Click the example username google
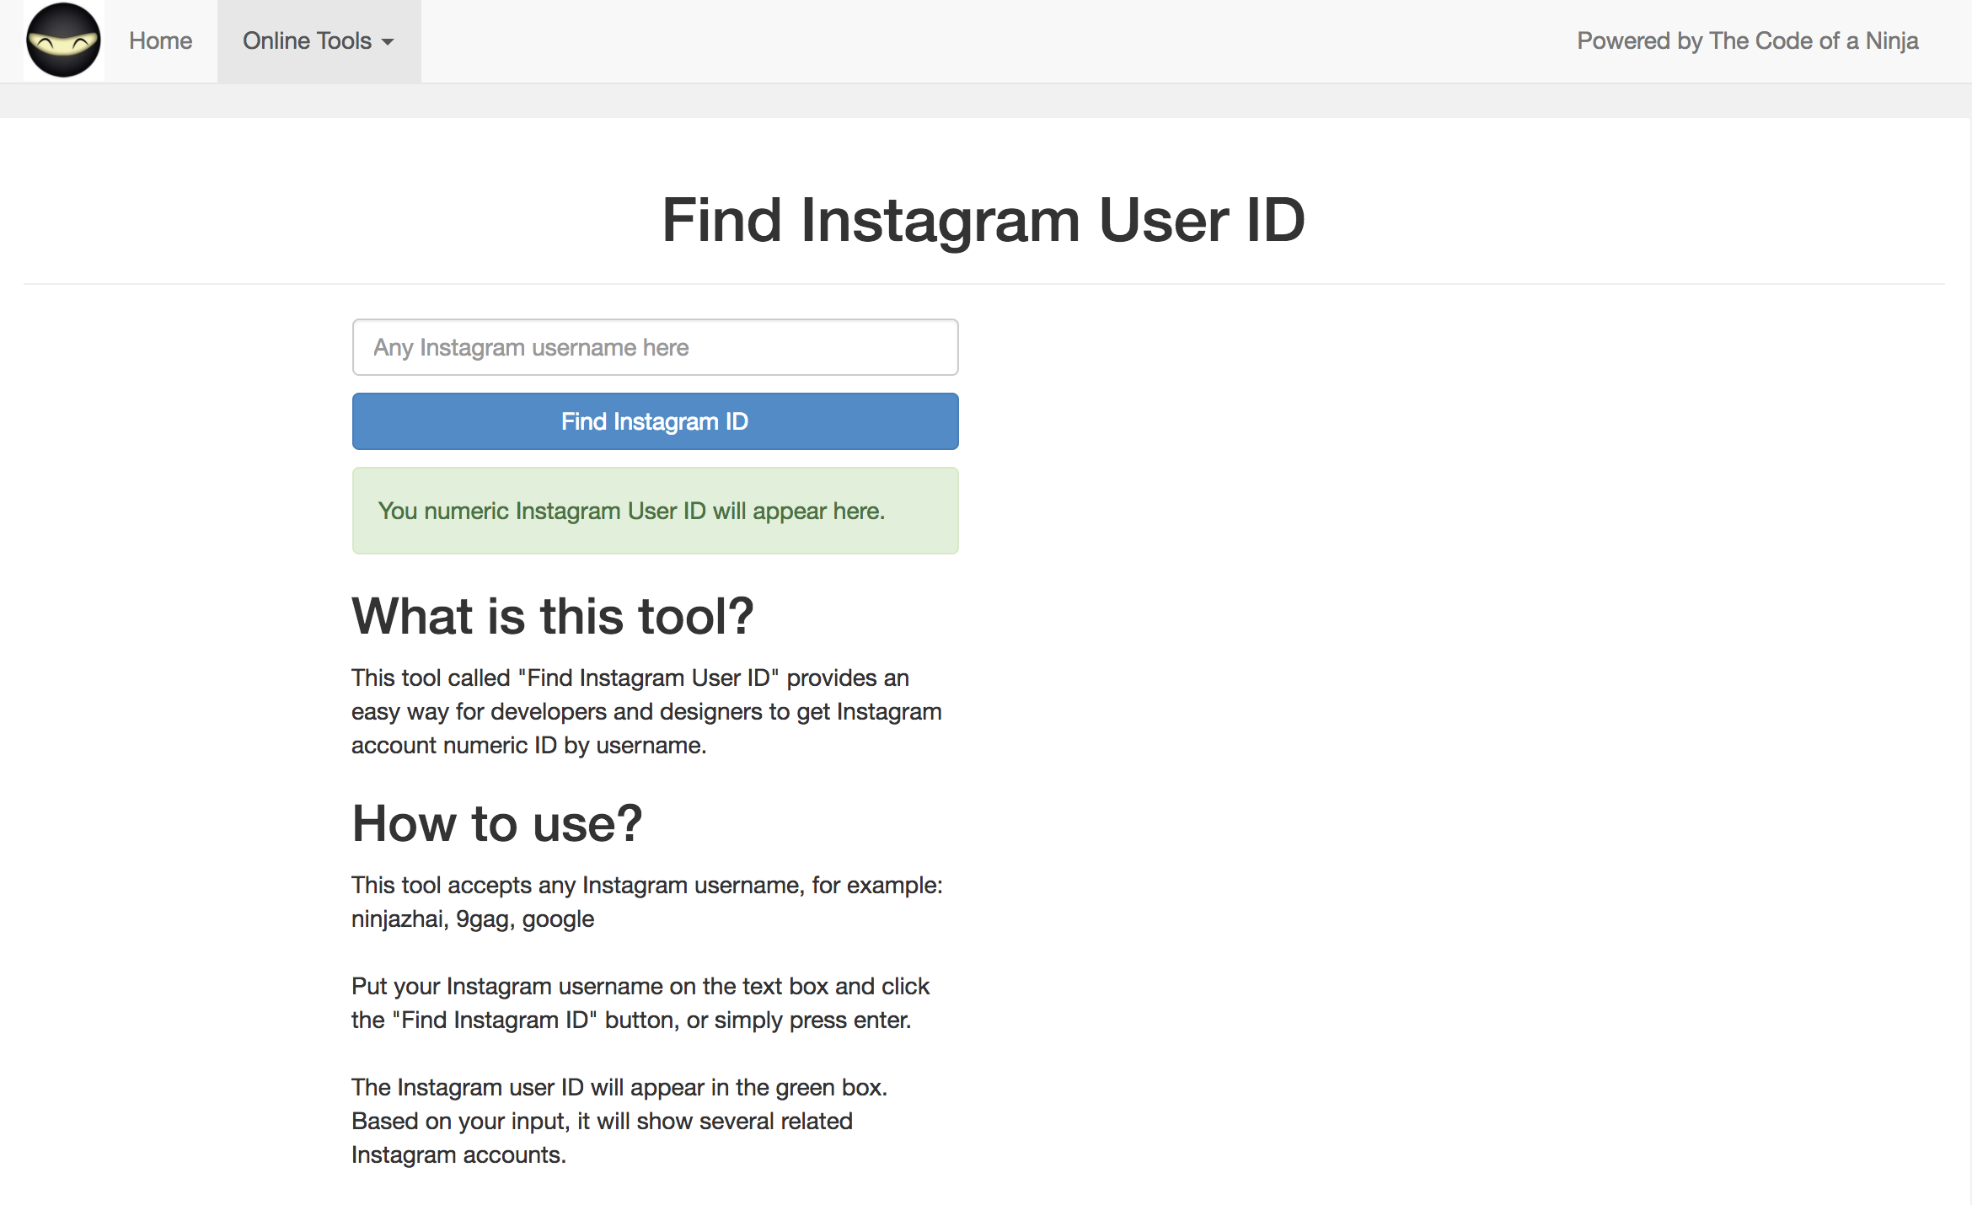 pos(558,918)
